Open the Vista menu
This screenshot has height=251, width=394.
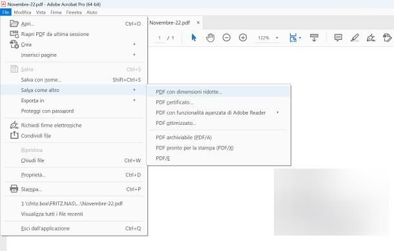(x=41, y=12)
